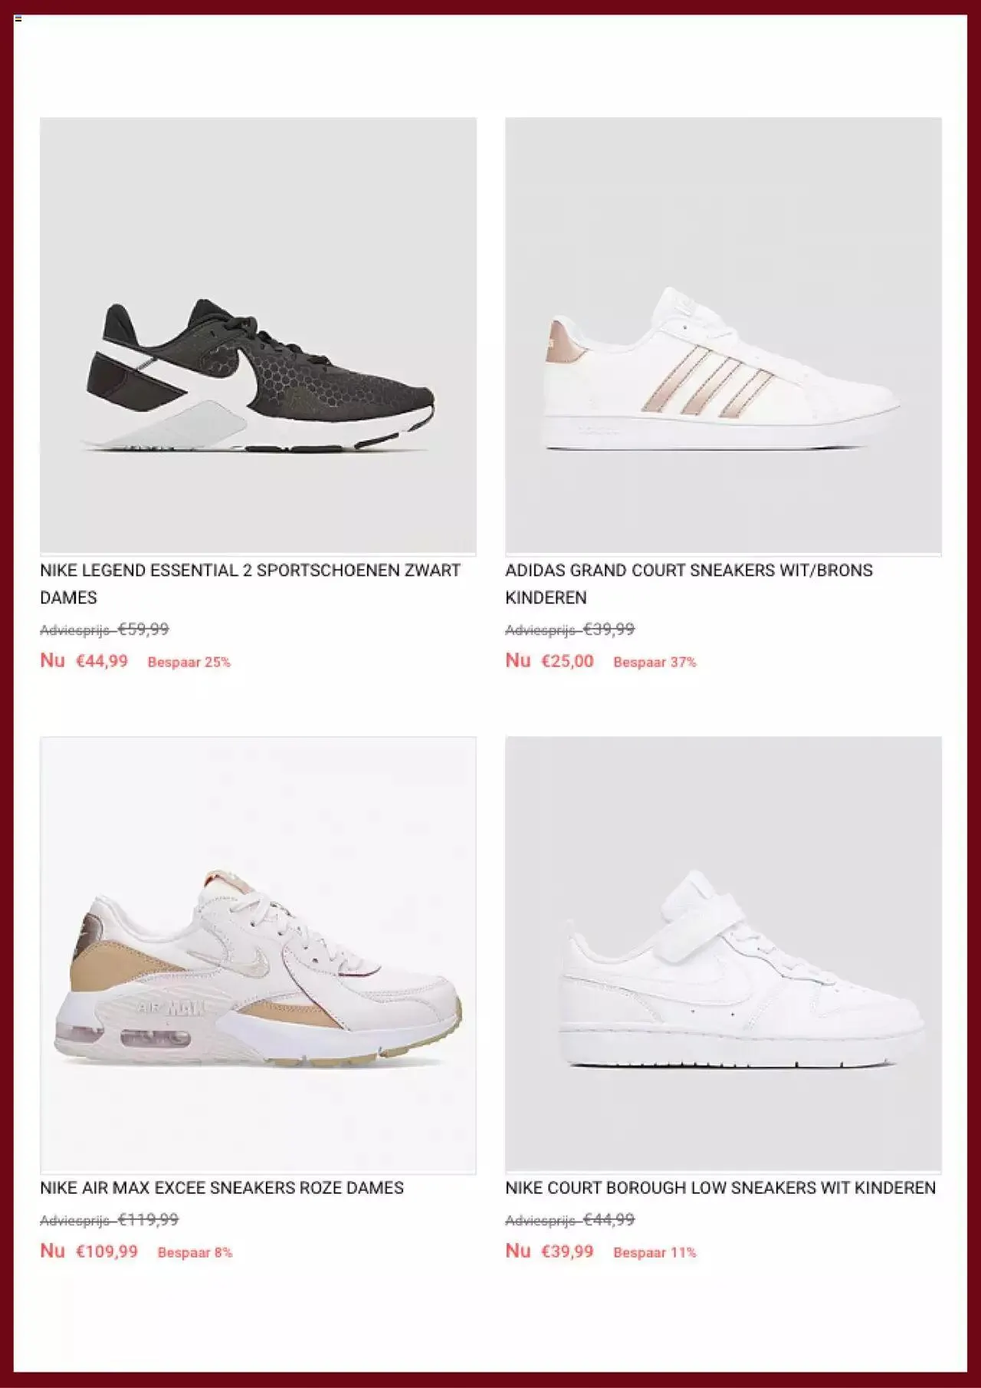Click the Bespaar 11% discount label
Screen dimensions: 981x1388
(655, 1252)
